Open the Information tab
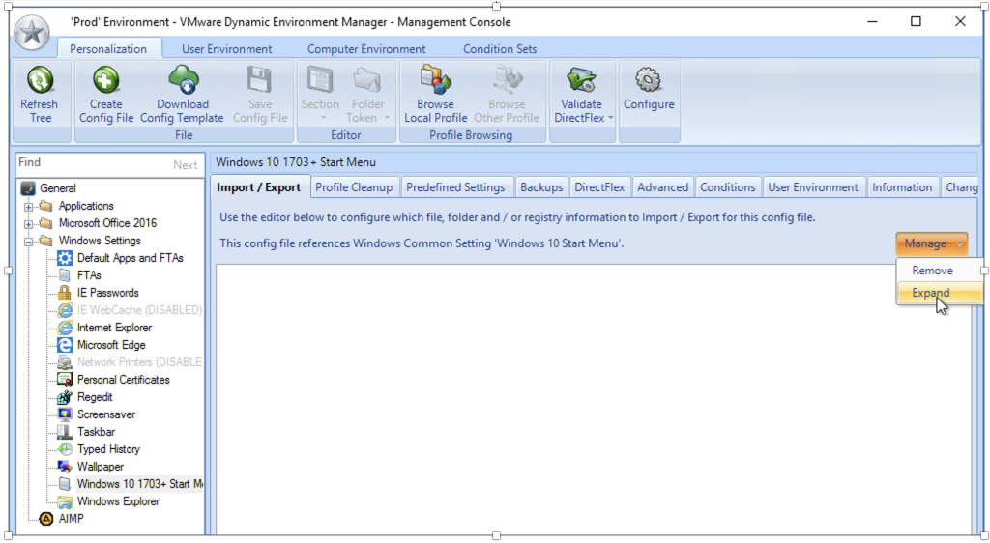Viewport: 990px width, 543px height. (902, 187)
